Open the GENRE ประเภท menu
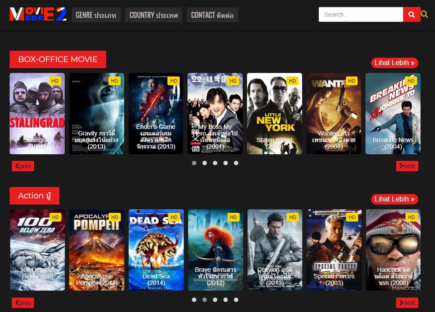 (96, 15)
